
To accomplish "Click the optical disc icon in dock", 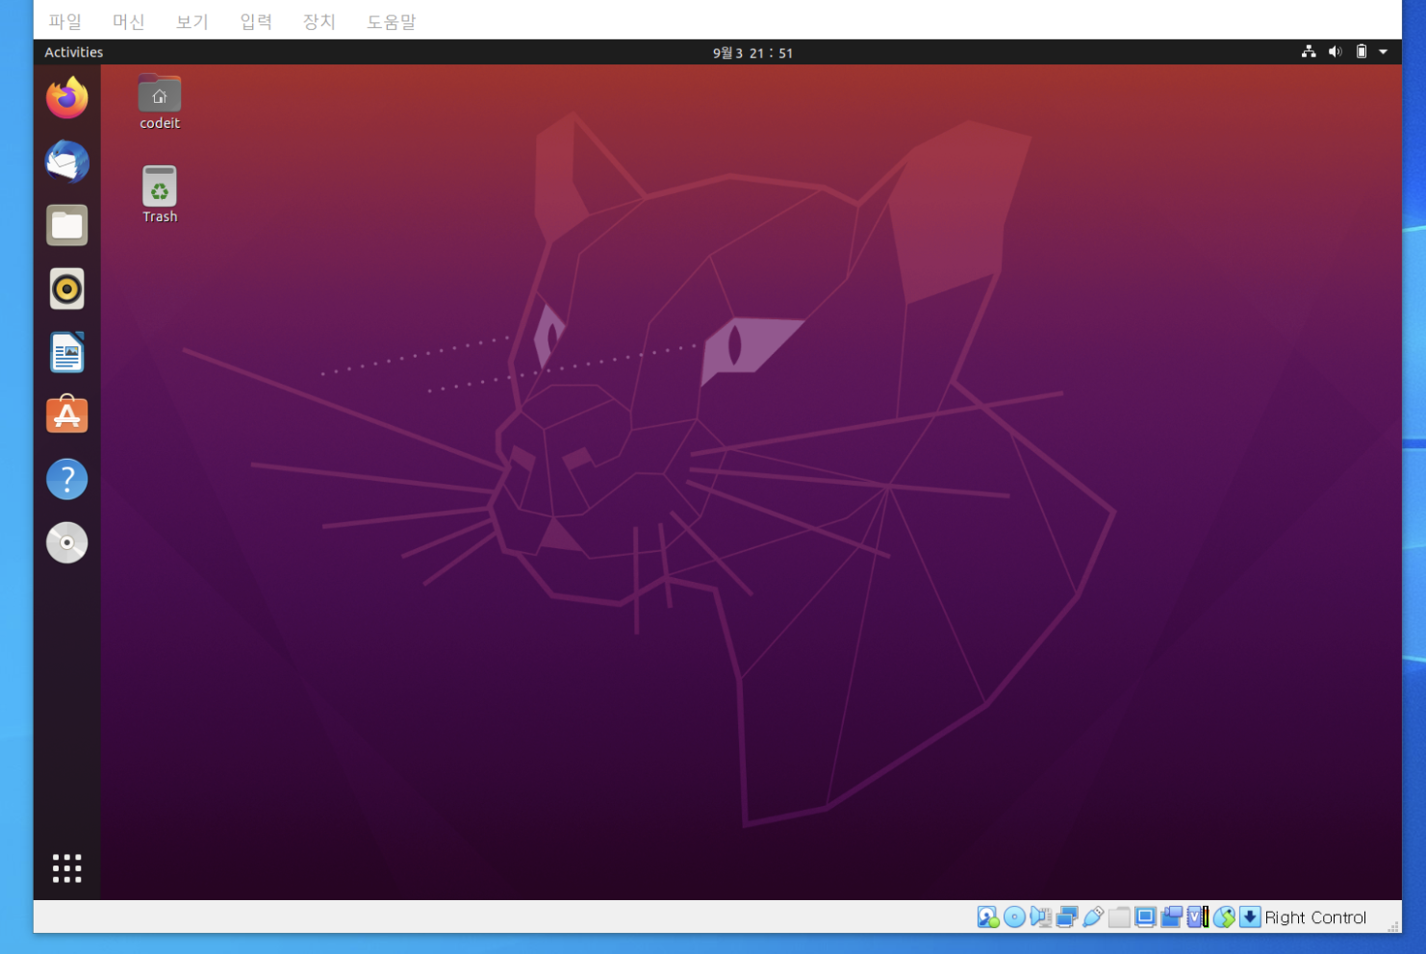I will pyautogui.click(x=66, y=542).
